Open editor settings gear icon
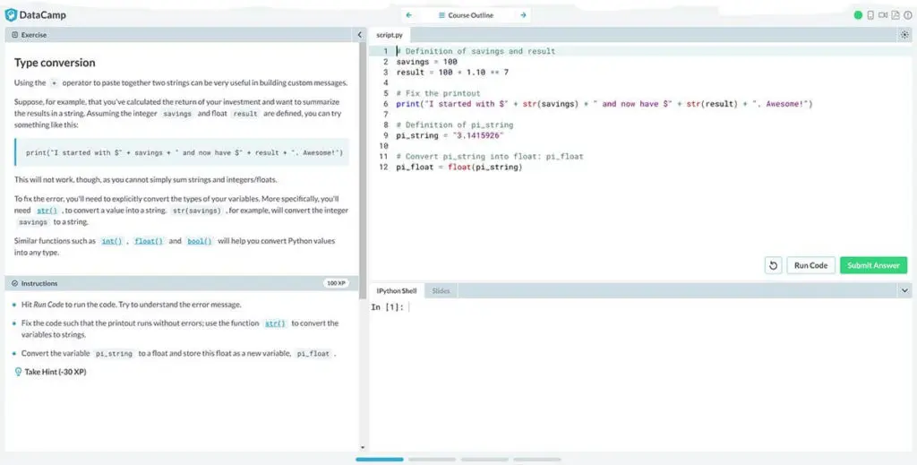The width and height of the screenshot is (917, 465). click(904, 35)
